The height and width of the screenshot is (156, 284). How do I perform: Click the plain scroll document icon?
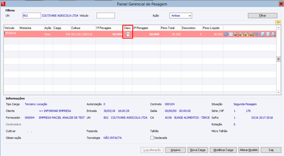point(268,34)
